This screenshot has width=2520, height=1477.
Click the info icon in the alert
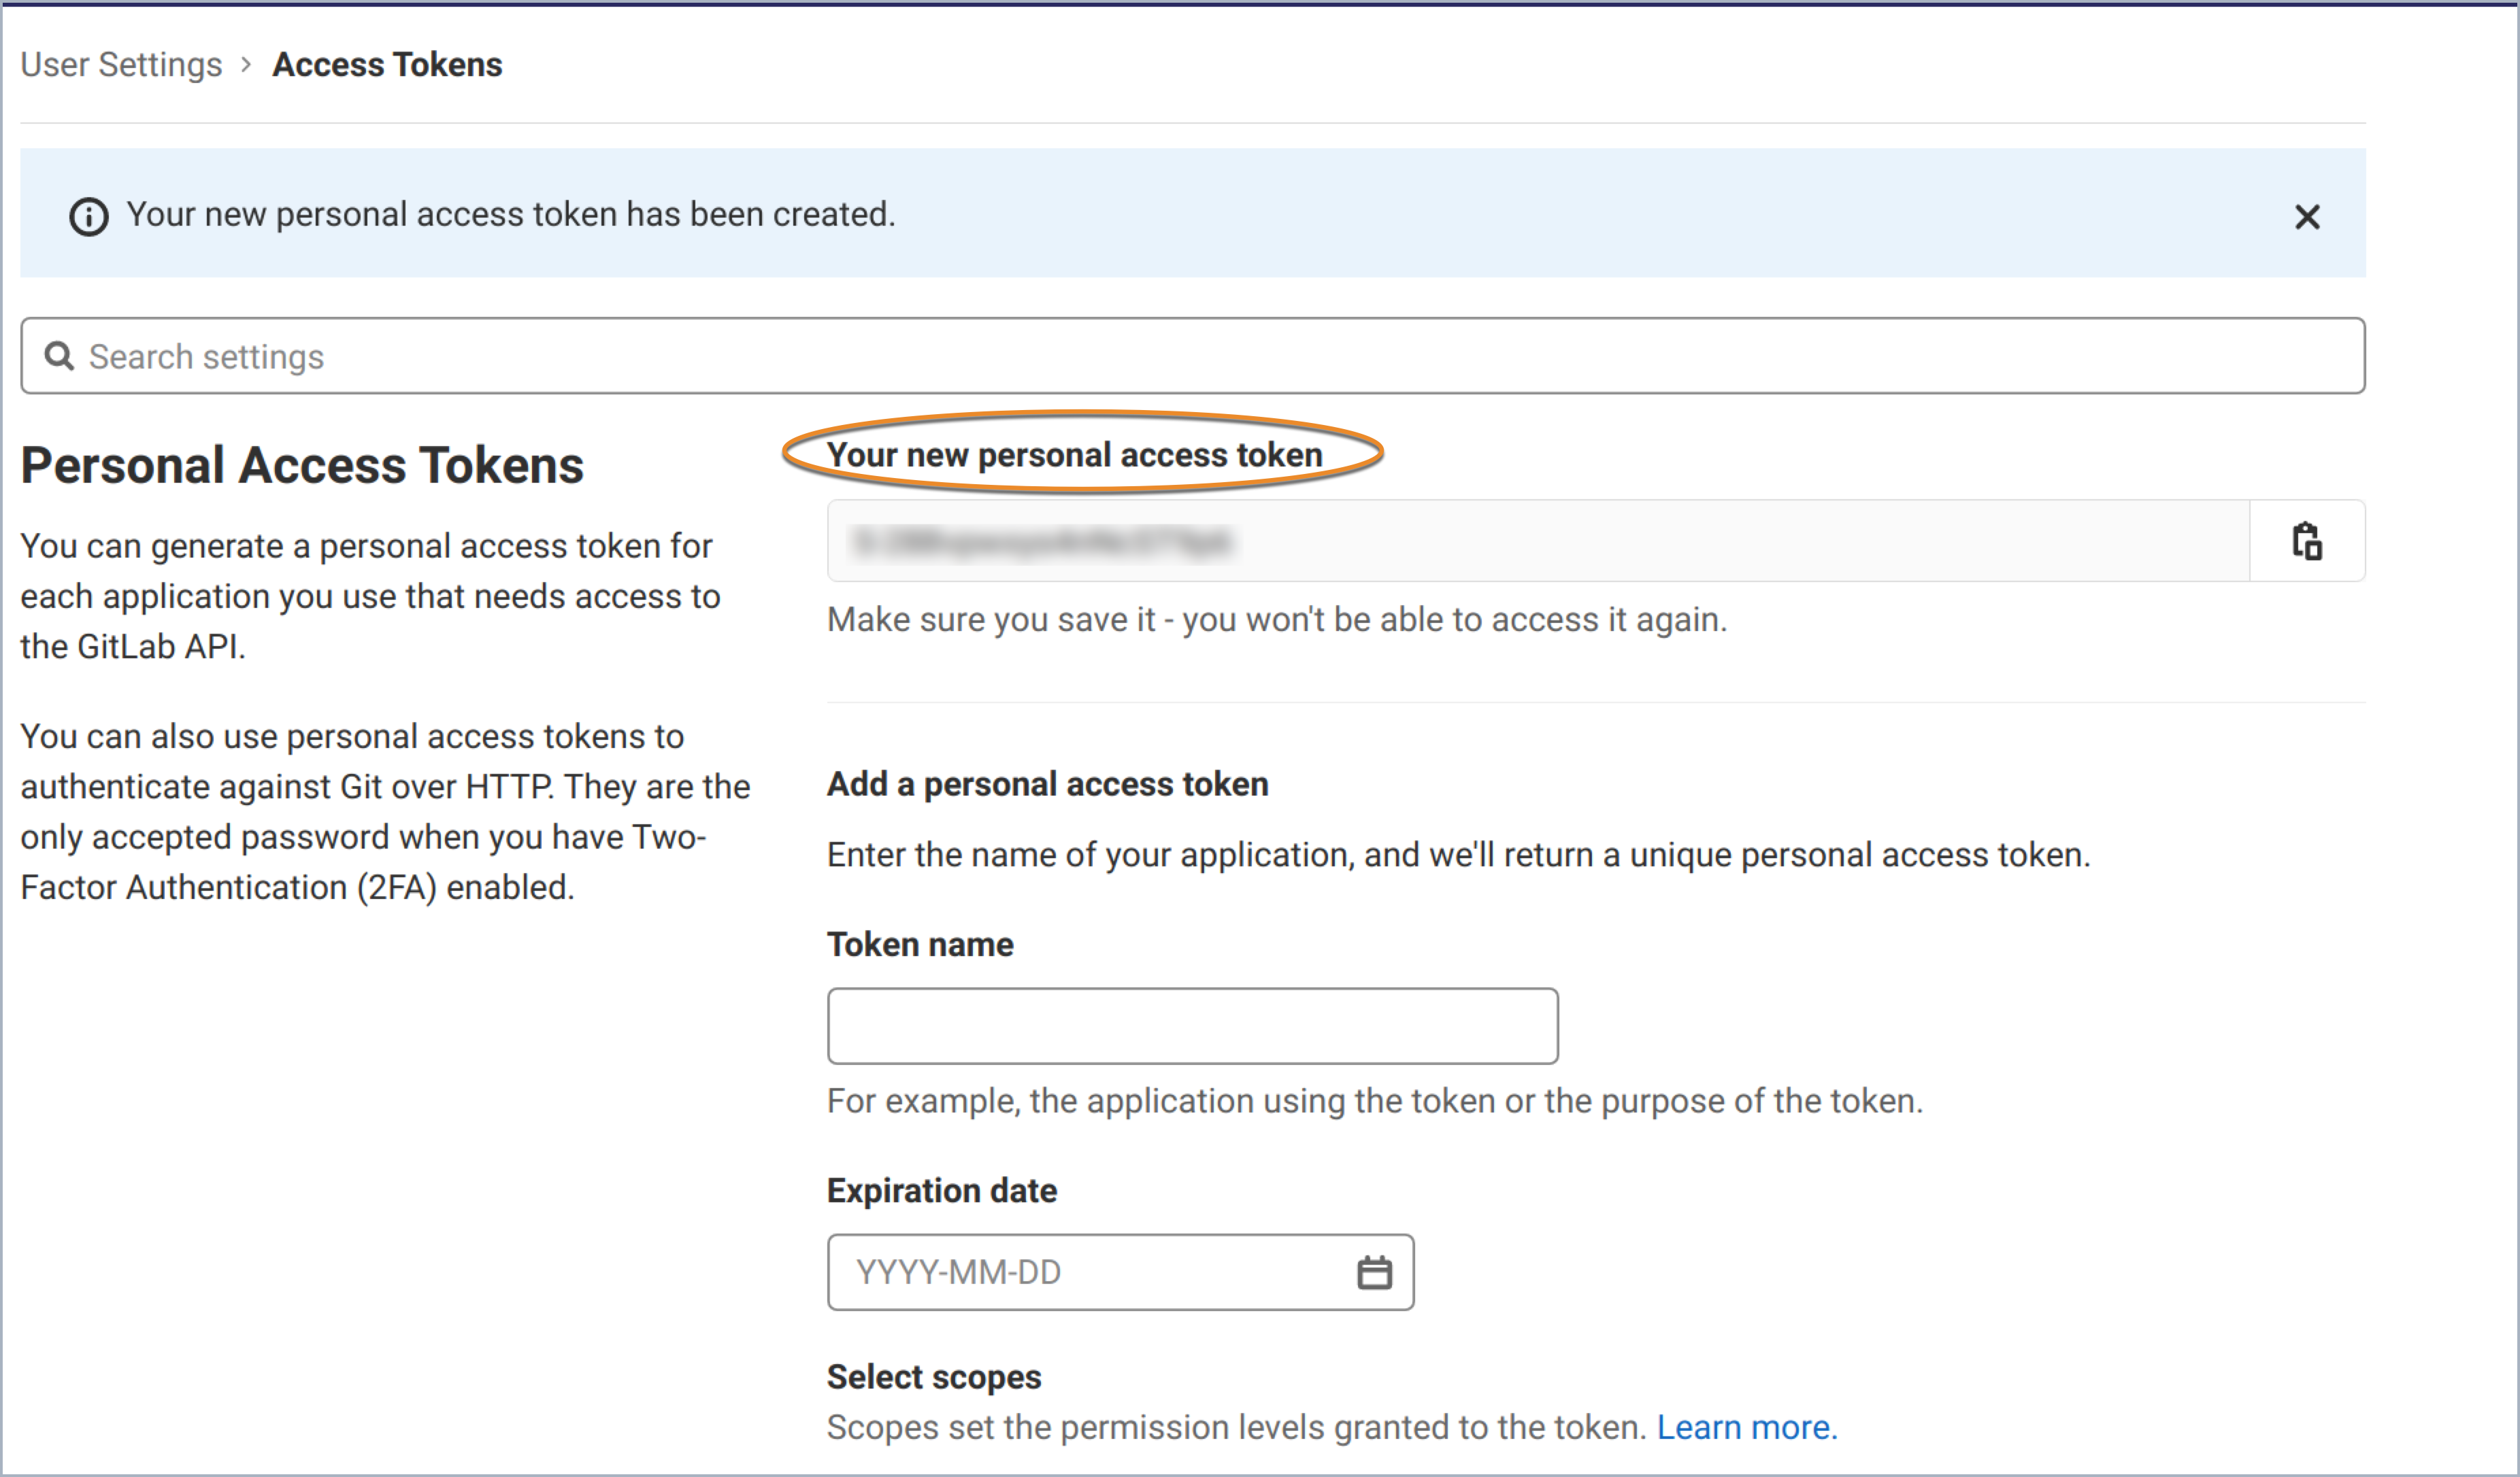(88, 216)
